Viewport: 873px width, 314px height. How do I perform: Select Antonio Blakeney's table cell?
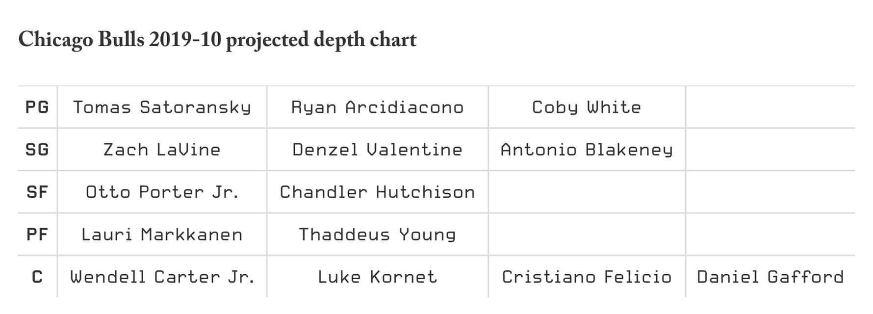587,149
